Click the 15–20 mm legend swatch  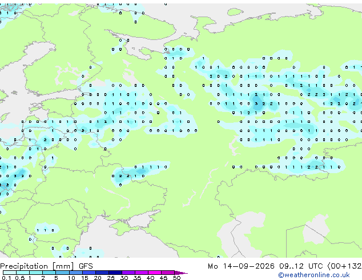89,273
